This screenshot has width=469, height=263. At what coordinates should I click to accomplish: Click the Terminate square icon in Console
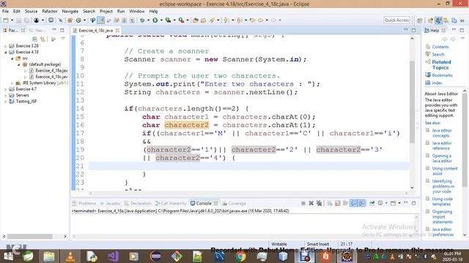(303, 203)
